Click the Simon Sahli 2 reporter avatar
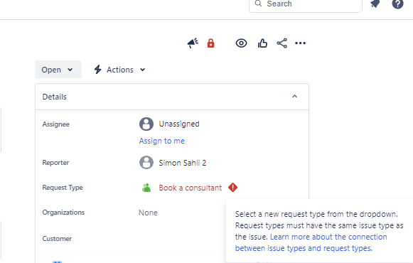This screenshot has height=263, width=413. 146,163
